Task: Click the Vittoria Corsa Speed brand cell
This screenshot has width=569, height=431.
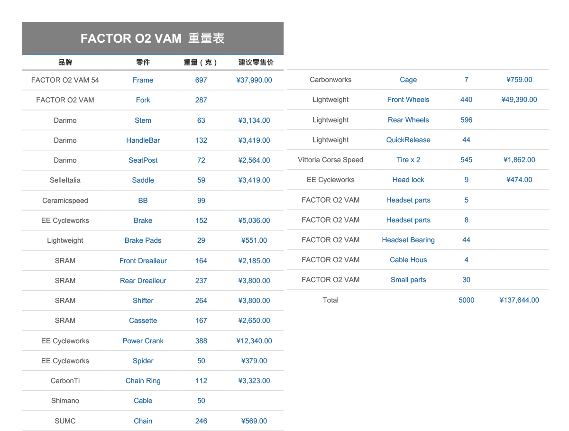Action: (330, 160)
